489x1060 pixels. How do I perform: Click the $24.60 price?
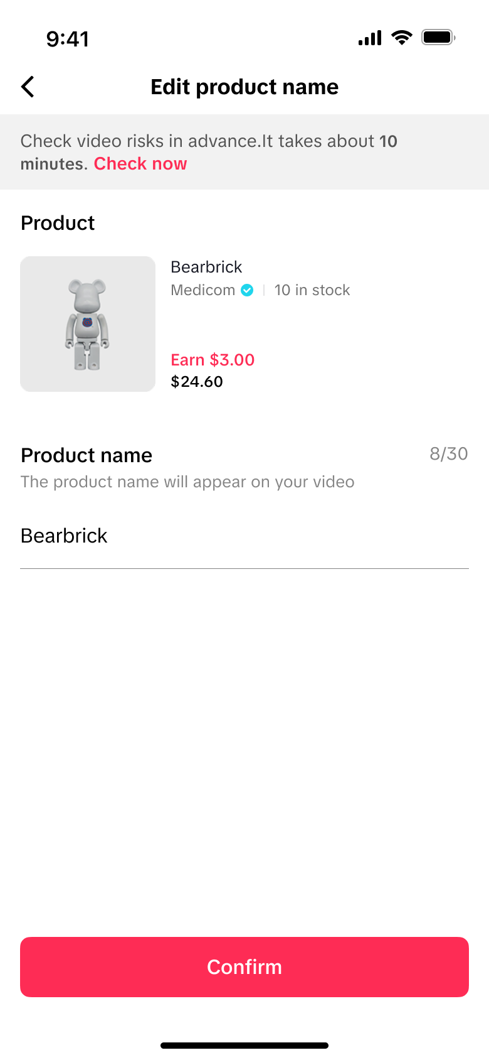tap(197, 382)
